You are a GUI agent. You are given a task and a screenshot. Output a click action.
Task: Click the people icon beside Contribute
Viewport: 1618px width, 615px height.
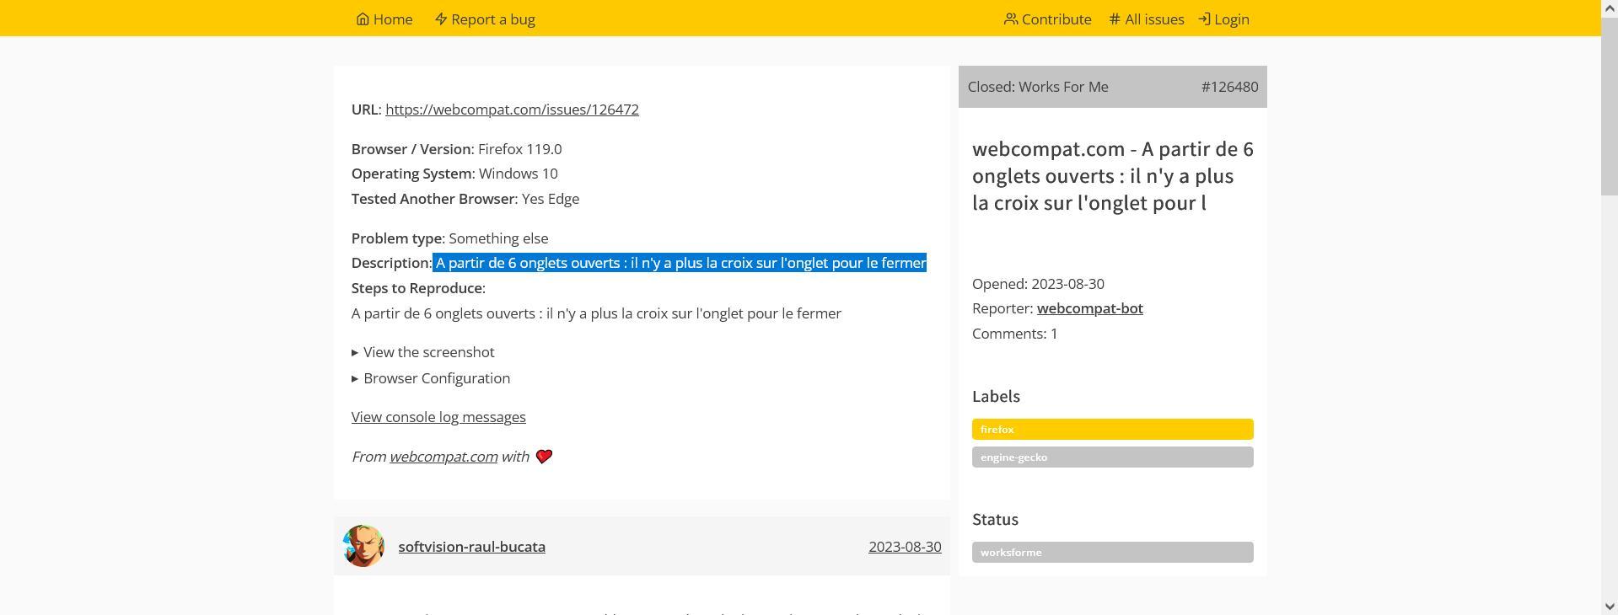pyautogui.click(x=1010, y=19)
